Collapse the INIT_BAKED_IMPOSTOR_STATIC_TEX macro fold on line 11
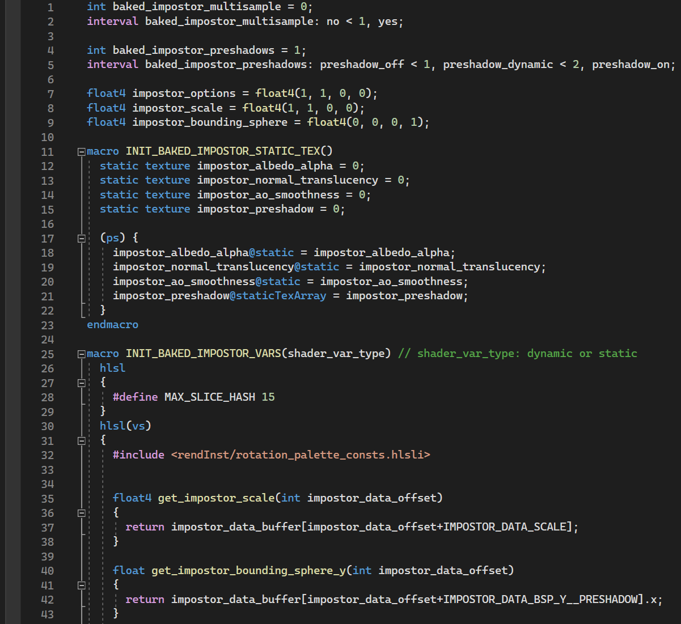Screen dimensions: 681x624 [81, 151]
